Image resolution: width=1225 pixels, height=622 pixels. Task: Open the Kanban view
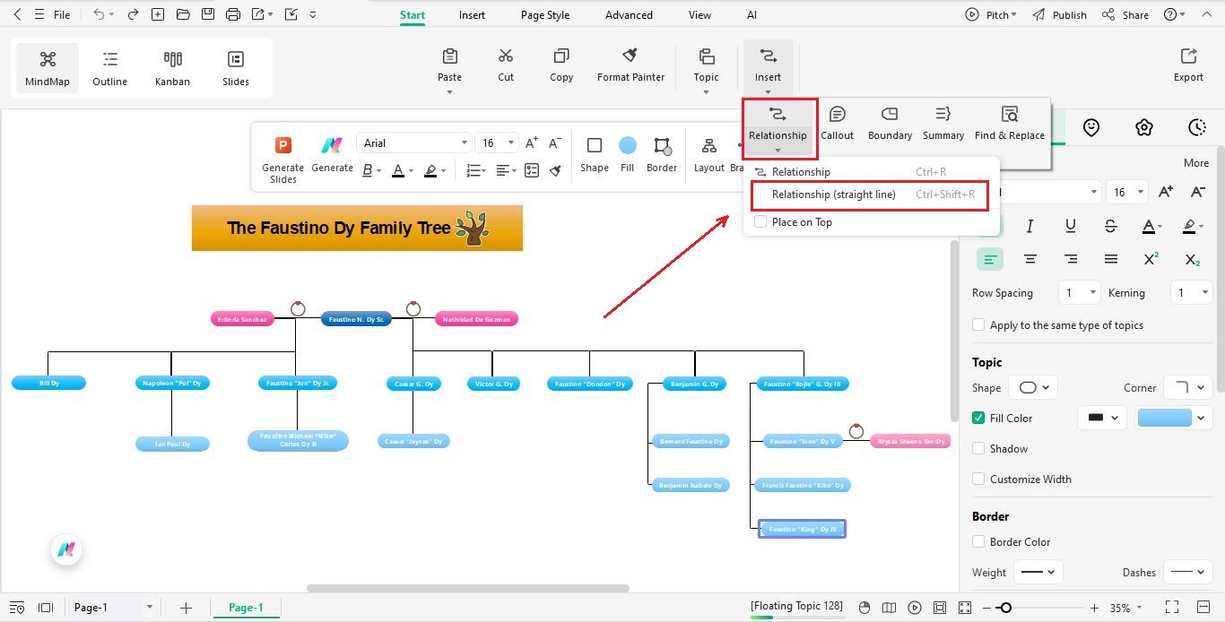point(173,68)
